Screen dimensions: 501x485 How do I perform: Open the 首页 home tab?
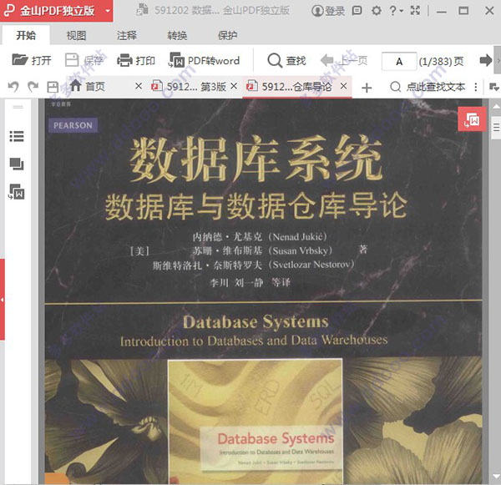87,86
